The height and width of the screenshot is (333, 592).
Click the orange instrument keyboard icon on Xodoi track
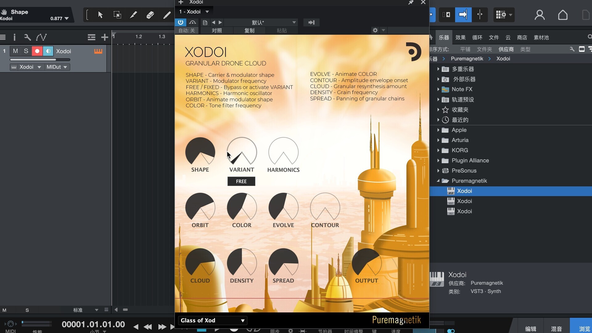[98, 51]
